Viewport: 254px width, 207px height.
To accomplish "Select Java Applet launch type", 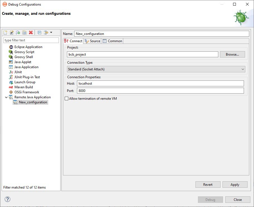I will pyautogui.click(x=23, y=62).
